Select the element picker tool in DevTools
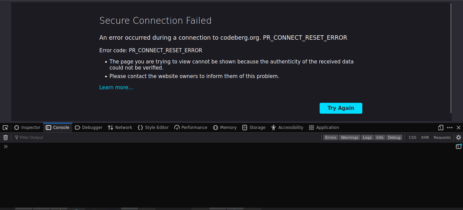 5,127
